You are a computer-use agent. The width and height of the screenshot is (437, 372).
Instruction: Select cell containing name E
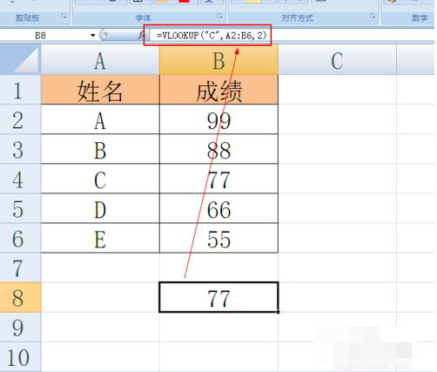pos(100,238)
